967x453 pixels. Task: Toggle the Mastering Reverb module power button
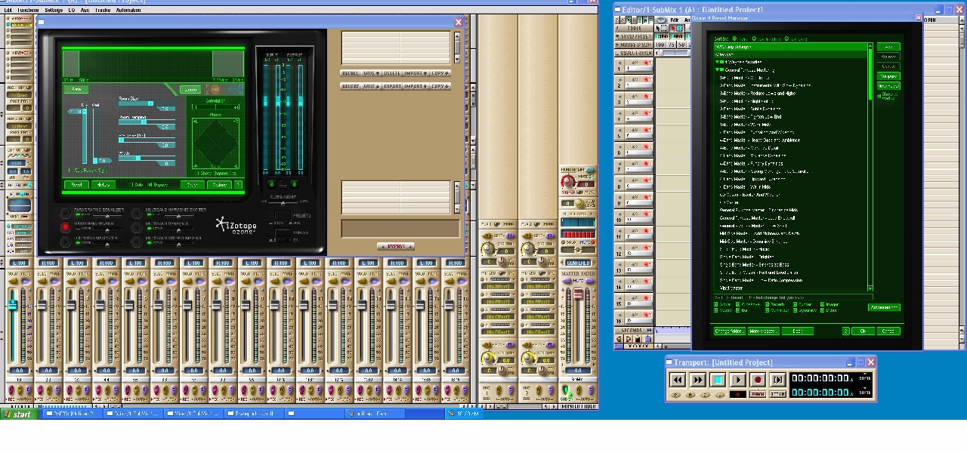click(66, 227)
